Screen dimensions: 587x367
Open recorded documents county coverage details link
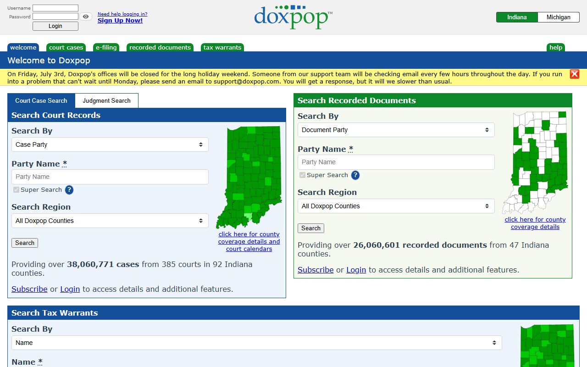pyautogui.click(x=535, y=223)
